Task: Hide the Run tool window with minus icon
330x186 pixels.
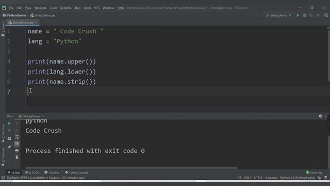Action: (326, 116)
